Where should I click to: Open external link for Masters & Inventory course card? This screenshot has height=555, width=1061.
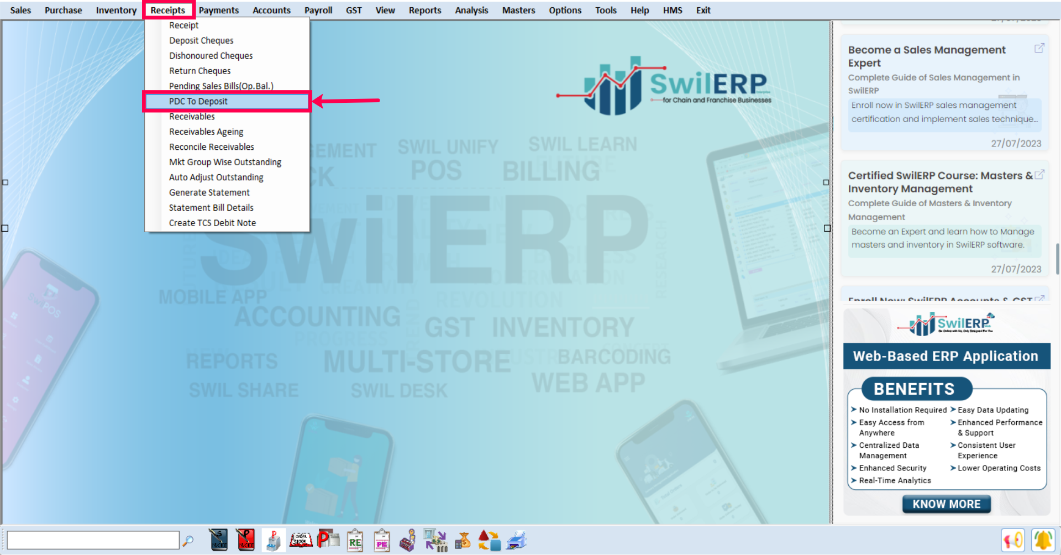[1039, 174]
